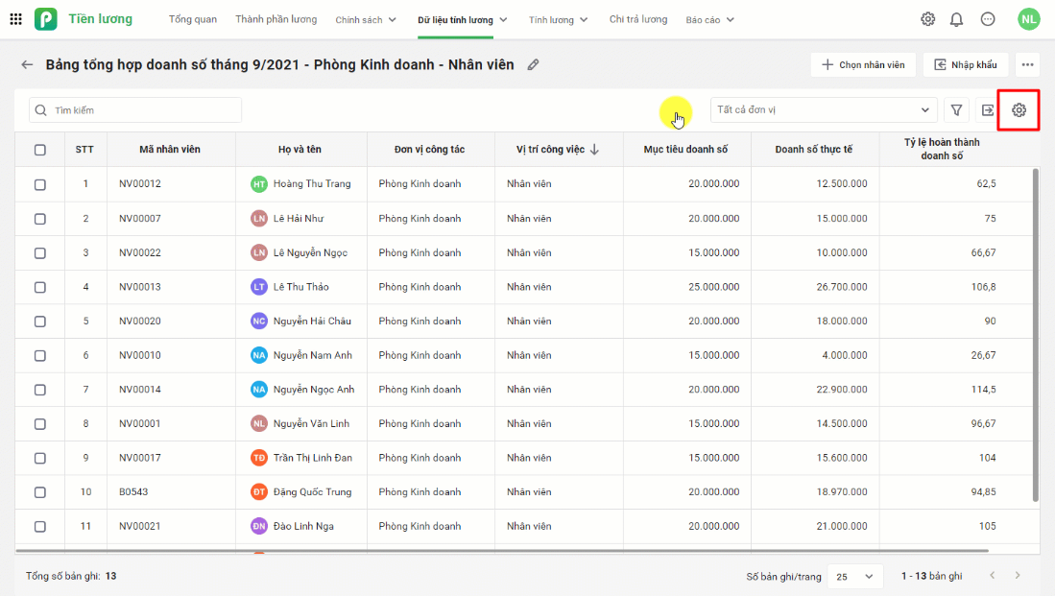
Task: Open the records per page dropdown
Action: tap(855, 576)
